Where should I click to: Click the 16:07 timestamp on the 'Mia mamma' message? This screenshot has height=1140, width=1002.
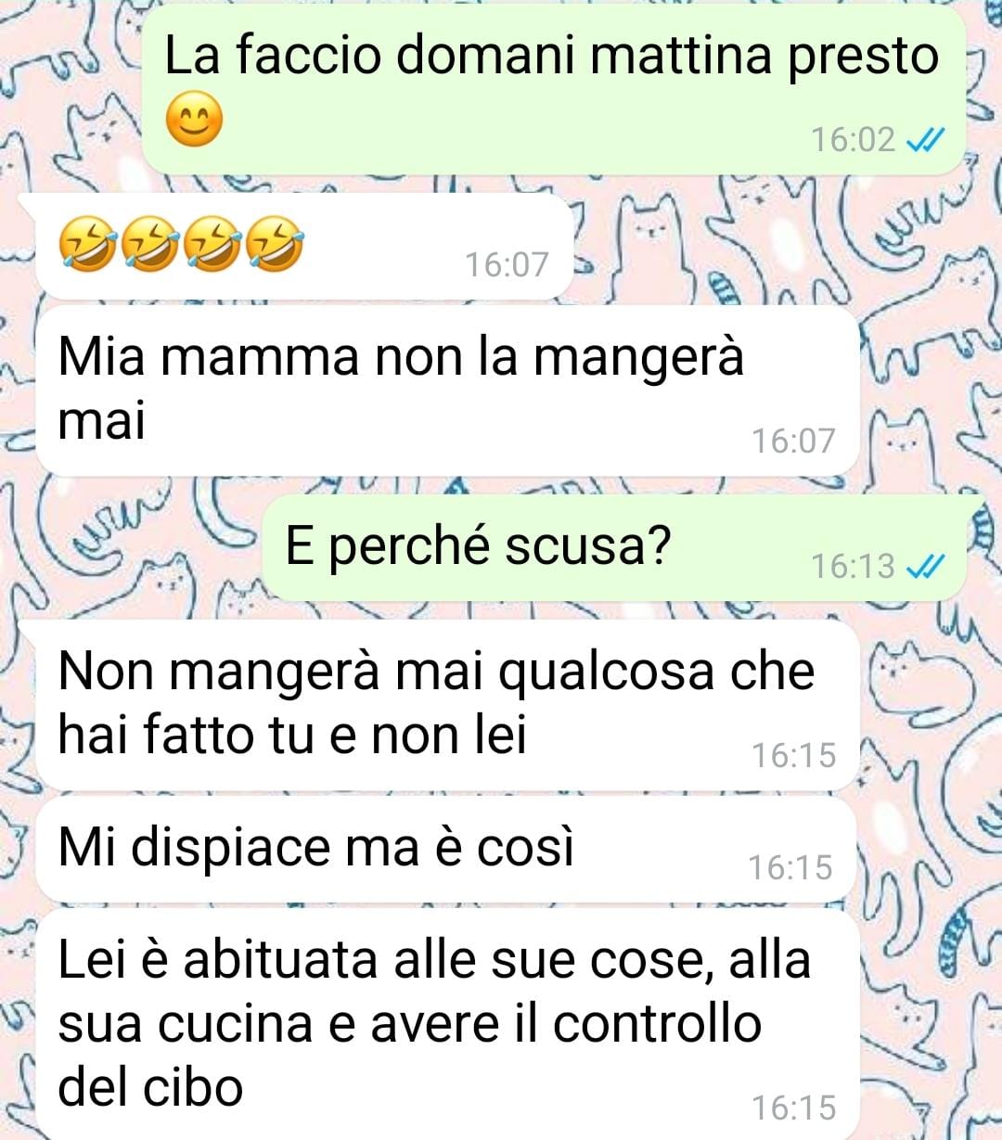tap(793, 441)
